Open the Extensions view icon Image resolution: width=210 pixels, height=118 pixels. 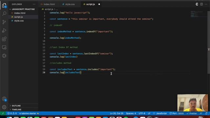click(4, 39)
